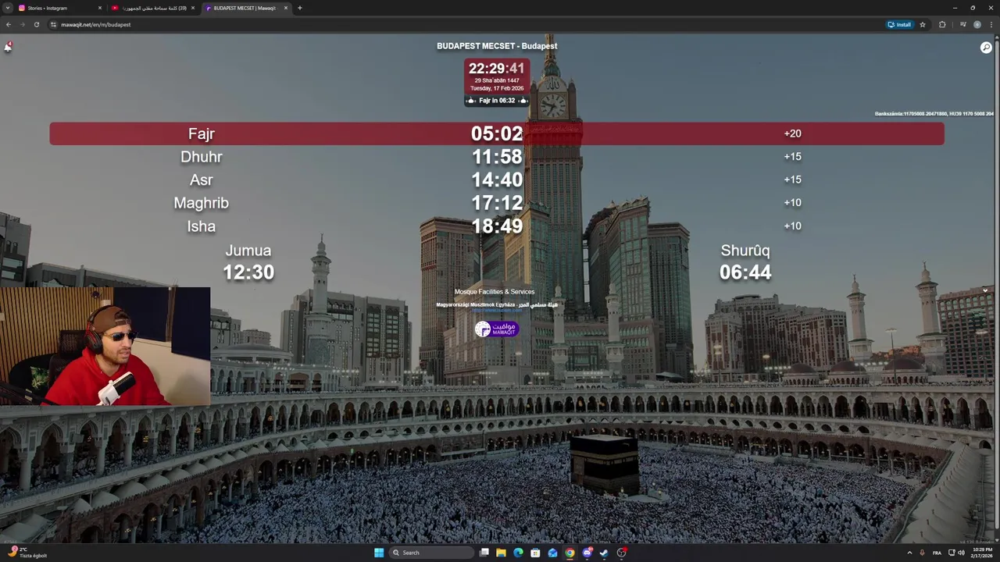Viewport: 1000px width, 562px height.
Task: Click the Mawaqit logo badge
Action: click(x=497, y=329)
